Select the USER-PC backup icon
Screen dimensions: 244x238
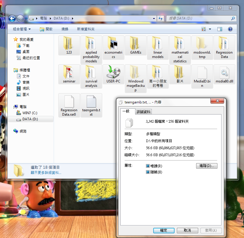114,74
